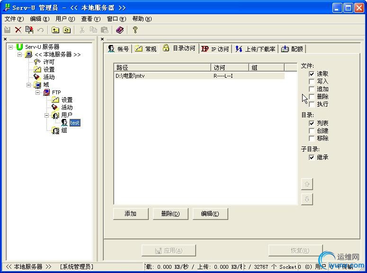Click the move down arrow button

(x=307, y=199)
